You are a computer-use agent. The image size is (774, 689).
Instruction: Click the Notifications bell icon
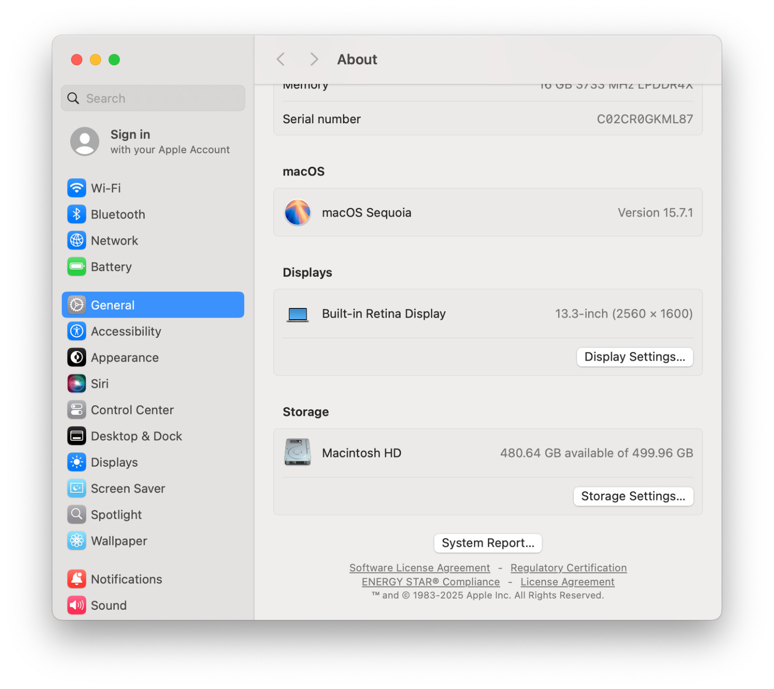click(76, 579)
